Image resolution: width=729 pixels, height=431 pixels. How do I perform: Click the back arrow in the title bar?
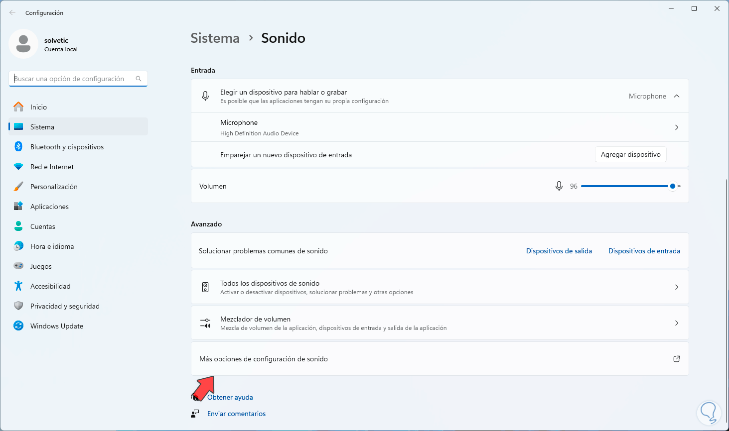(x=12, y=12)
